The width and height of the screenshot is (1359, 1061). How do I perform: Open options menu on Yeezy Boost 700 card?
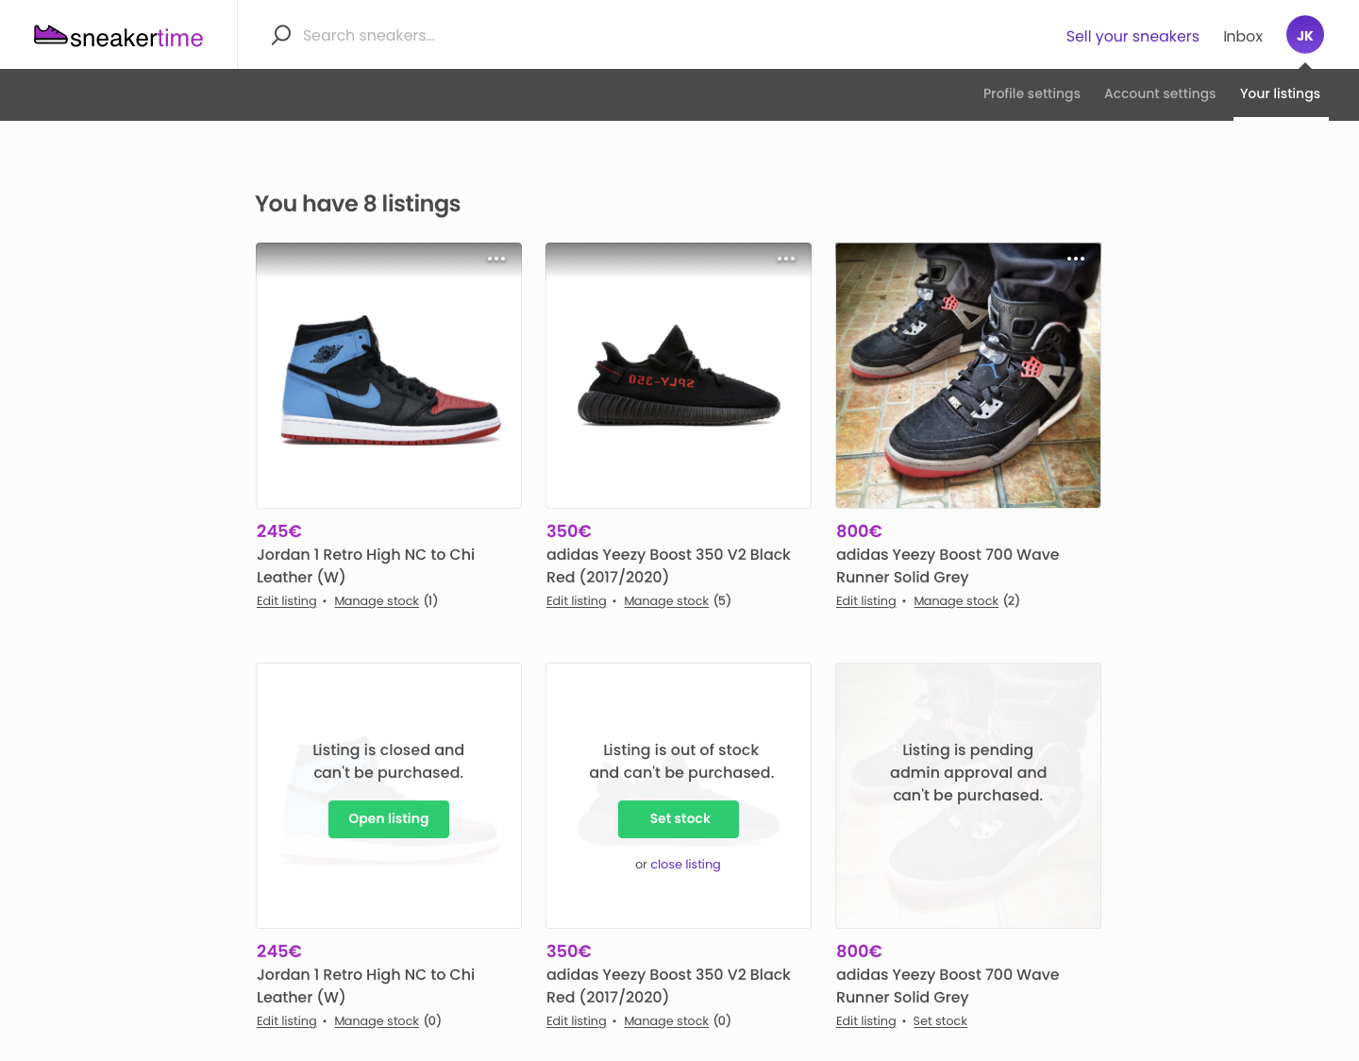coord(1076,259)
